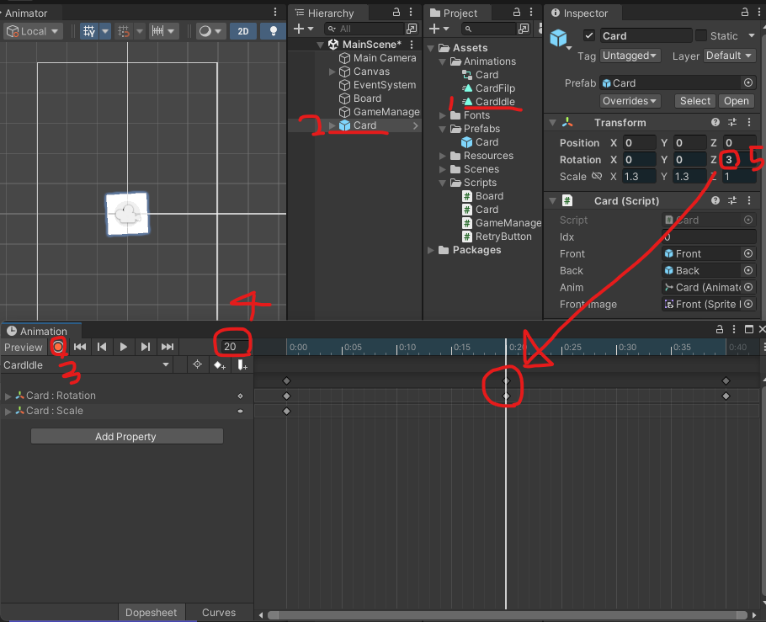Toggle scene lighting bulb icon
Viewport: 766px width, 622px height.
(273, 31)
